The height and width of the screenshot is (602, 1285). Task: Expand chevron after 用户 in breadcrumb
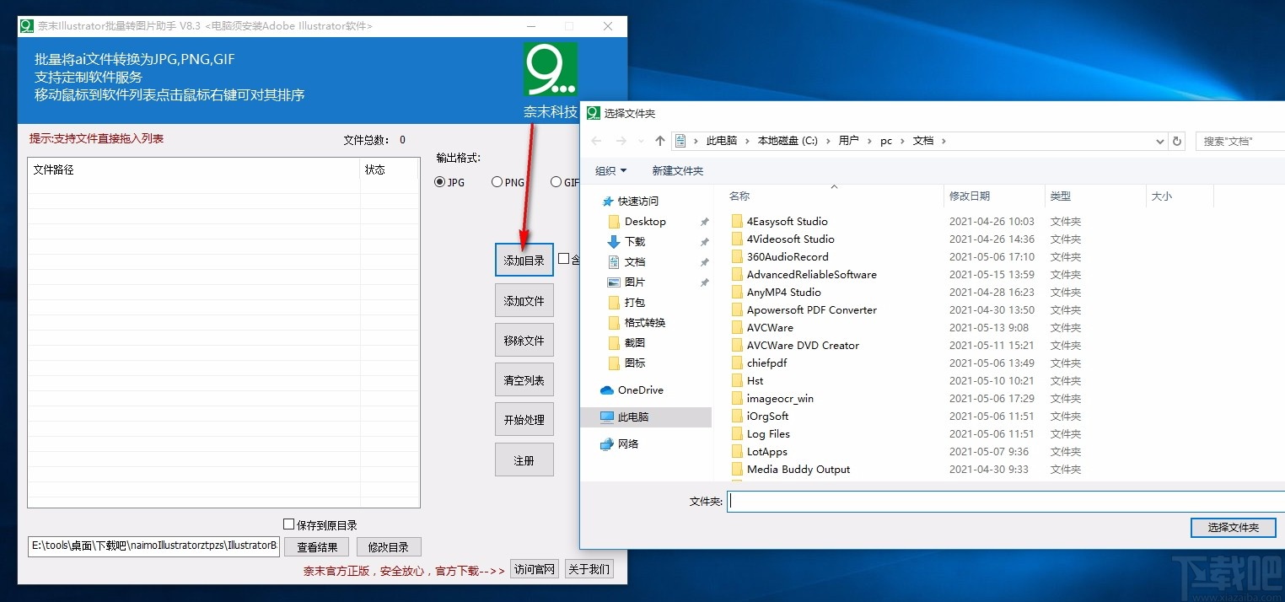tap(869, 141)
